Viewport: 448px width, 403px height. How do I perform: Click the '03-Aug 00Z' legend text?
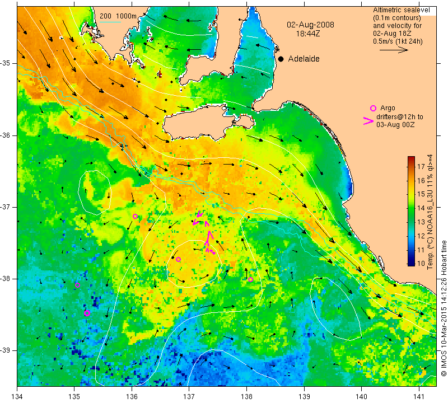point(395,124)
